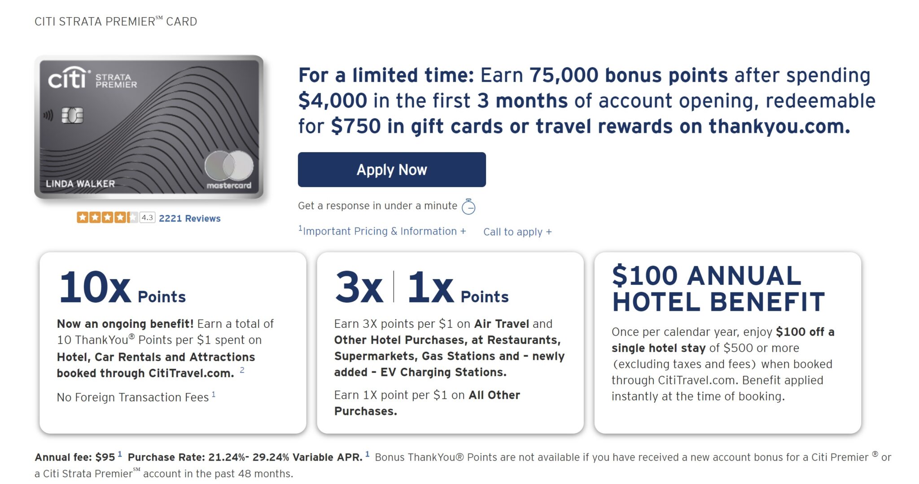The width and height of the screenshot is (919, 484).
Task: Expand the Call to apply section
Action: 517,232
